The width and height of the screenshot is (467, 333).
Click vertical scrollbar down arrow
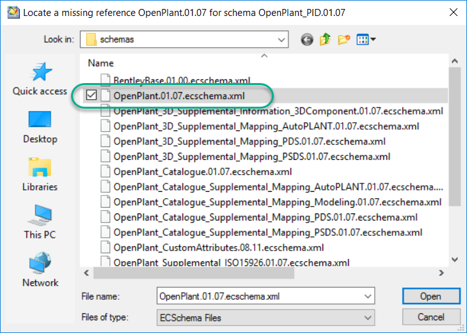[454, 259]
